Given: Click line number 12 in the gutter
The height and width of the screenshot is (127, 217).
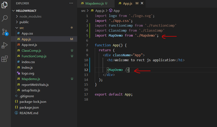Looking at the screenshot, I should (86, 70).
